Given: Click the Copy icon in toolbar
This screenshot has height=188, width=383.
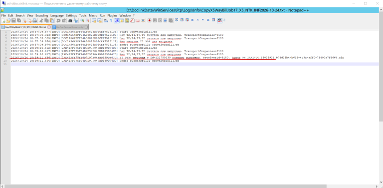Looking at the screenshot, I should tap(46, 20).
